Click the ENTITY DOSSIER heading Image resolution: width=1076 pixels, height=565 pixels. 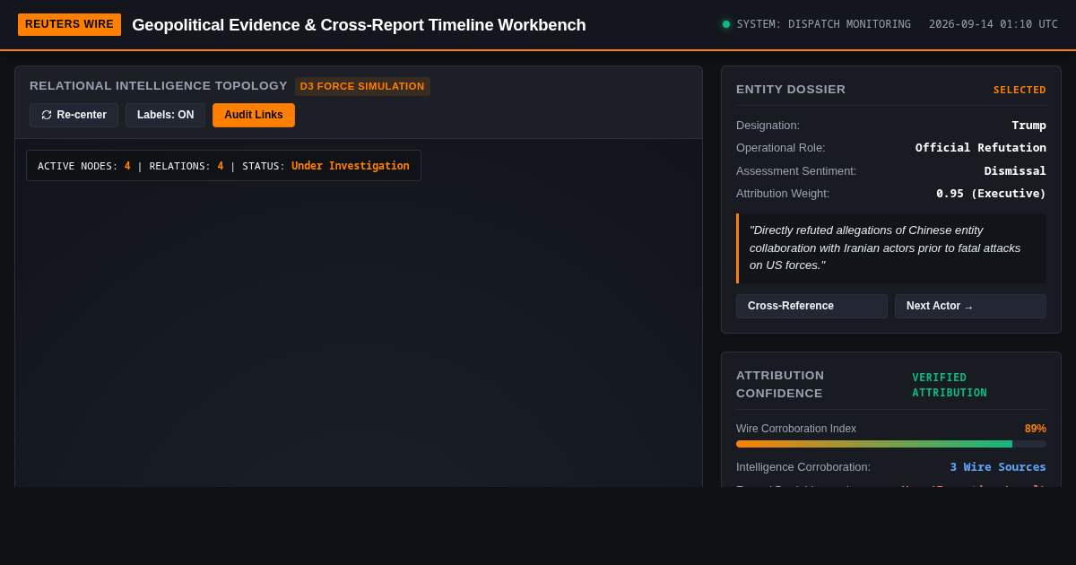(x=791, y=90)
